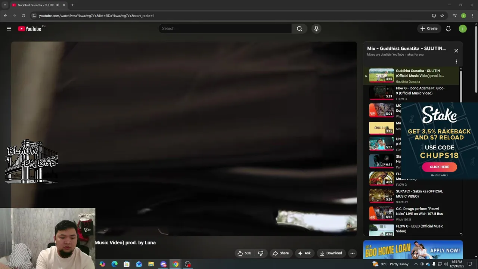Select the Guddhist Gunatita SULITIN tab
478x269 pixels.
click(38, 5)
